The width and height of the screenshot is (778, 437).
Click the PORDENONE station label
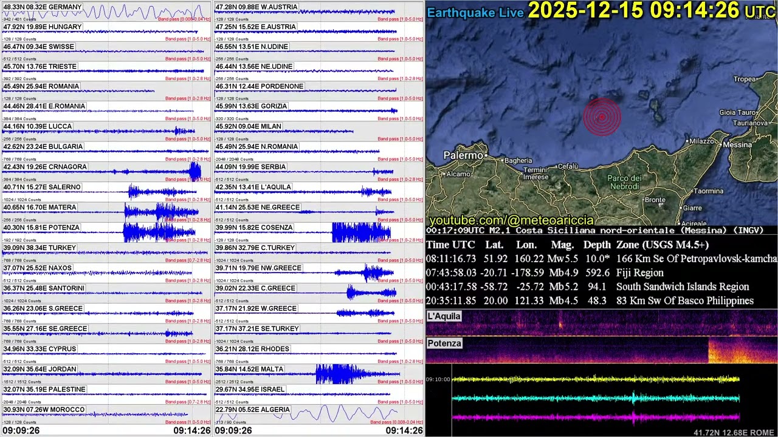pos(260,87)
